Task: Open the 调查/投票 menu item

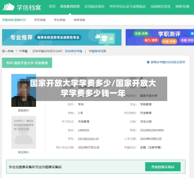Action: 182,7
